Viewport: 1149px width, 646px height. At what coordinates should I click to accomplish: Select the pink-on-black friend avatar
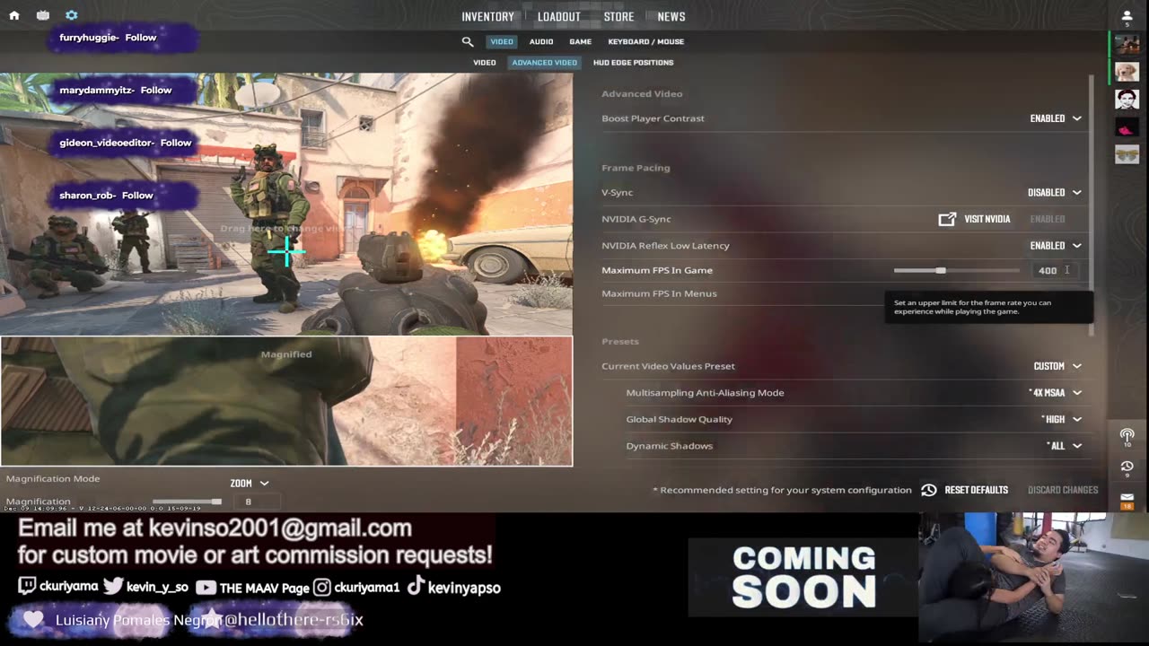pos(1127,127)
